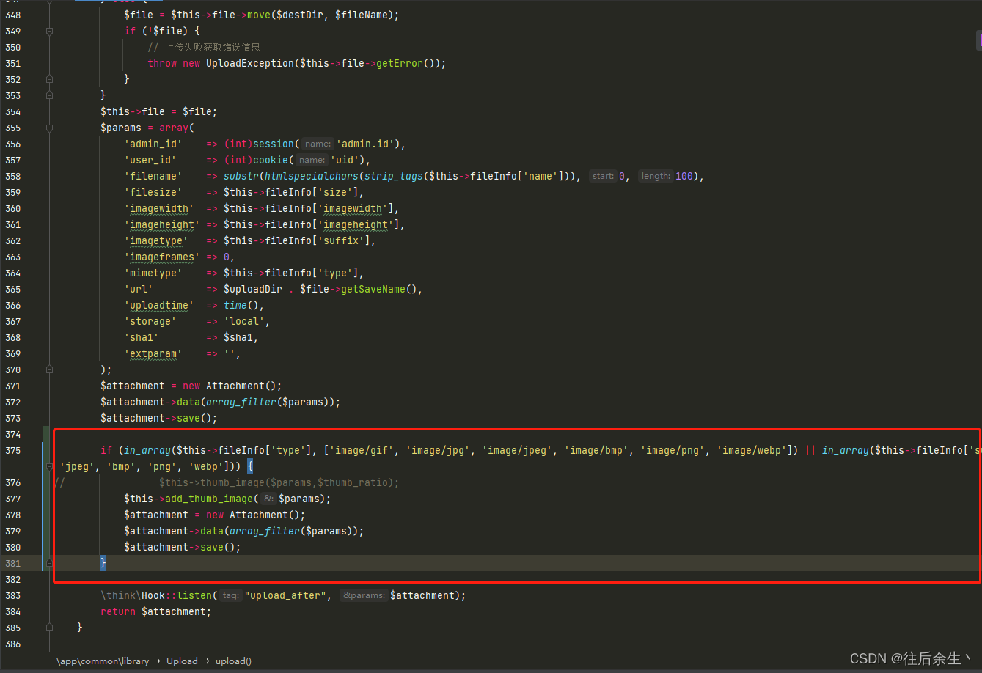The height and width of the screenshot is (673, 982).
Task: Click the 'admin_id' array key
Action: pos(153,144)
